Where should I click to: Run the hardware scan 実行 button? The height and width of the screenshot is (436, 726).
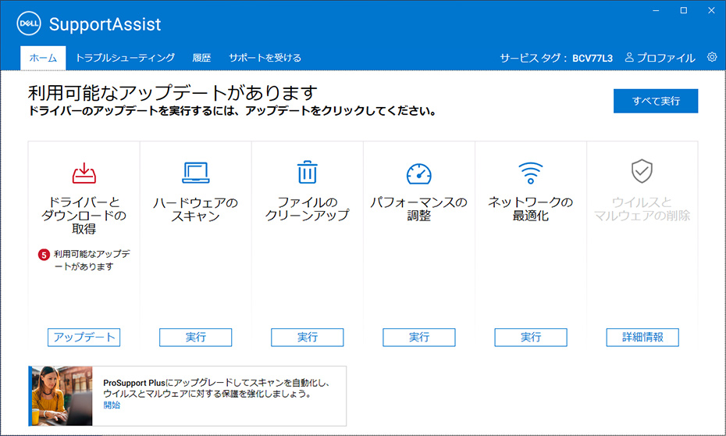tap(196, 337)
